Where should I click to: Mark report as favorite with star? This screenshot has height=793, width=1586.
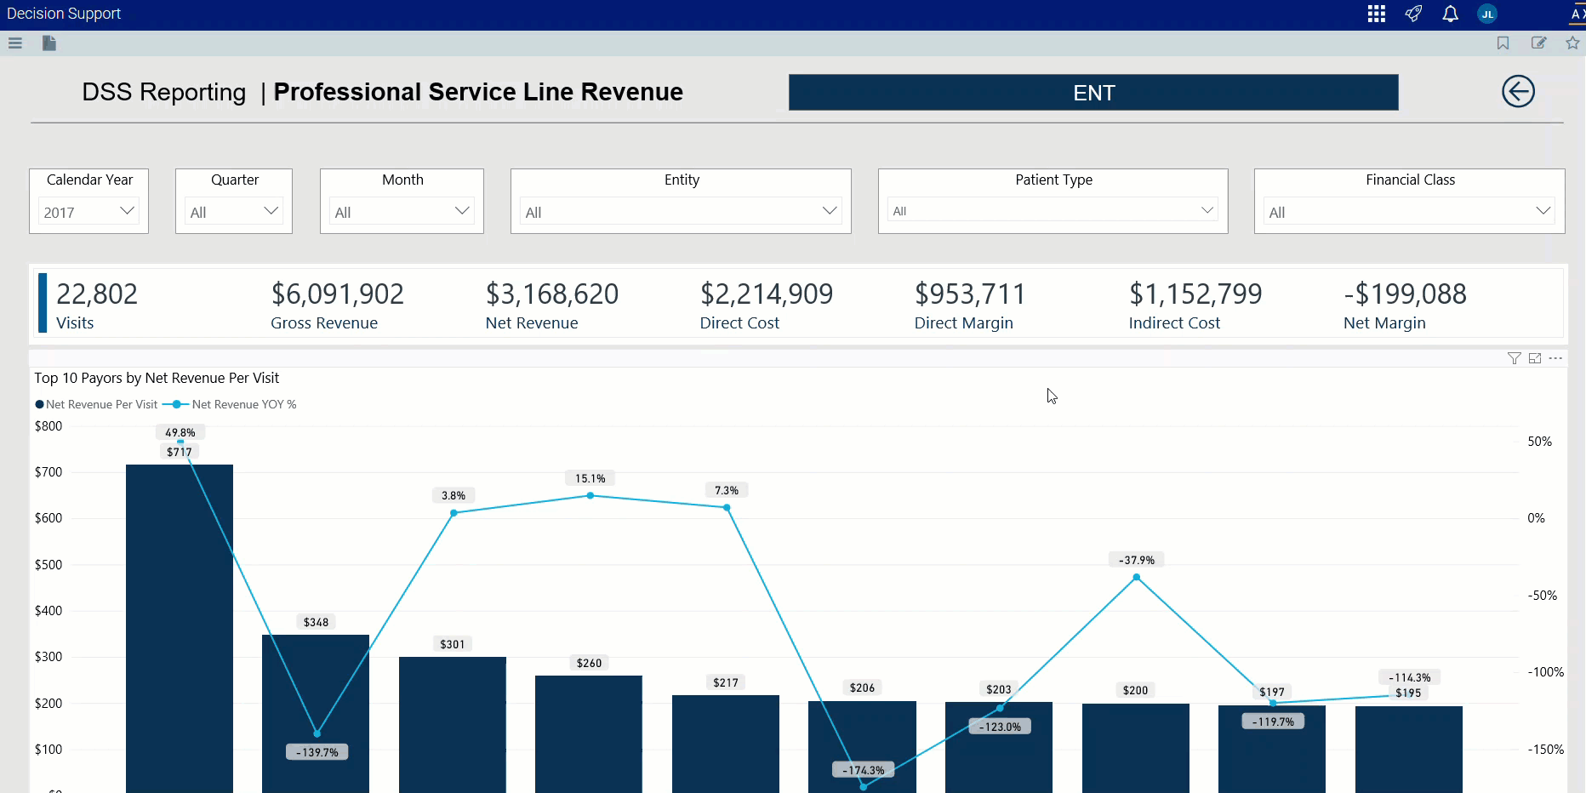pyautogui.click(x=1572, y=43)
